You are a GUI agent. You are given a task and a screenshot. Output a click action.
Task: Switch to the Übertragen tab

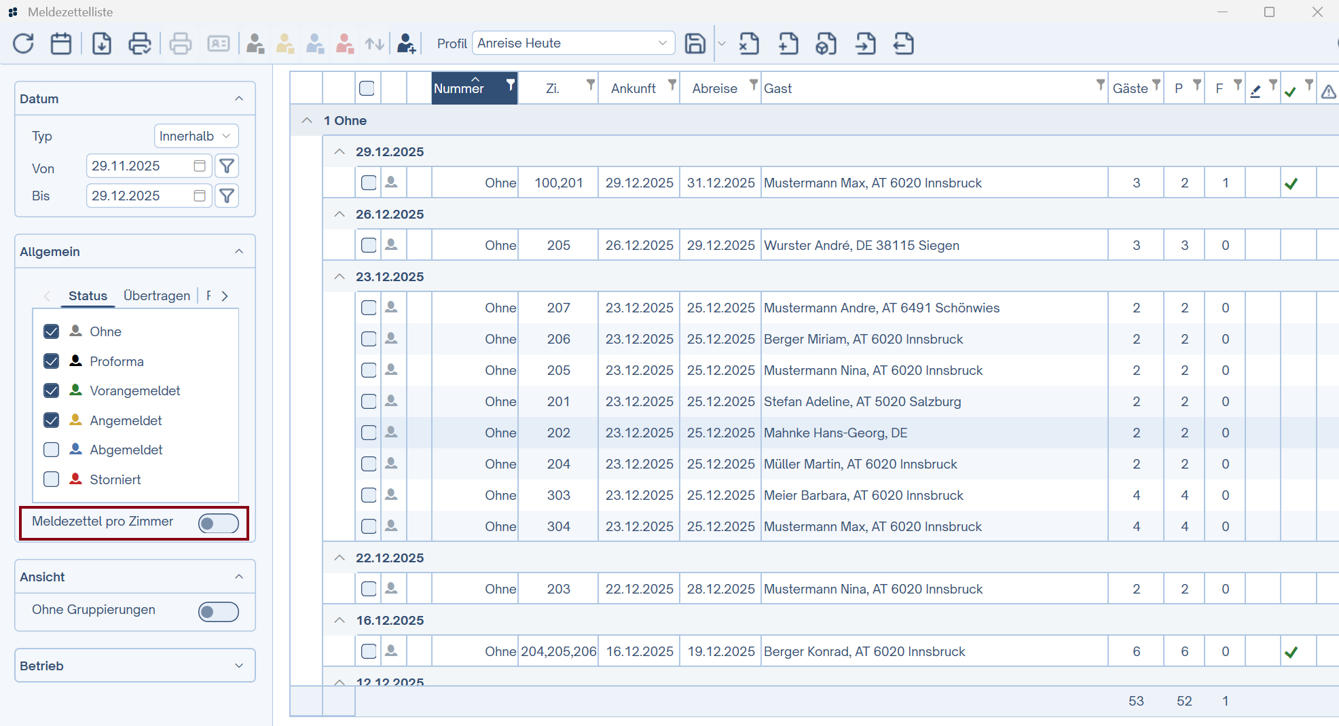tap(157, 296)
